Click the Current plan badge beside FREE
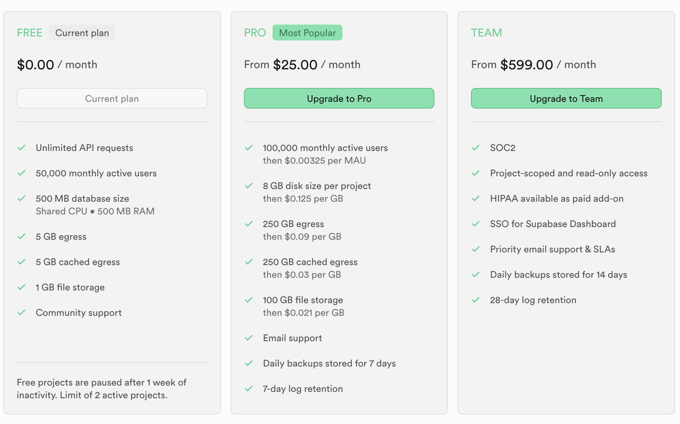 (82, 33)
